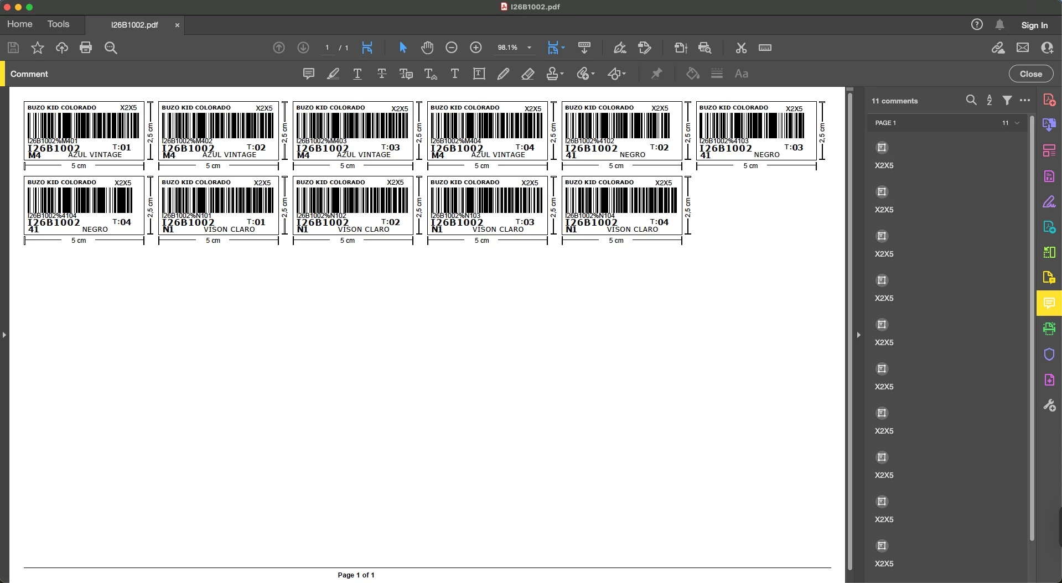Click the text properties Aa icon
Viewport: 1062px width, 583px height.
point(741,74)
